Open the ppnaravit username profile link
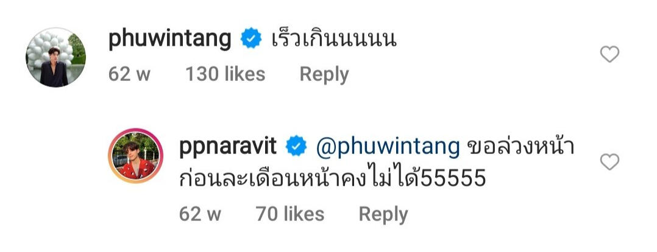This screenshot has height=252, width=657. point(228,146)
